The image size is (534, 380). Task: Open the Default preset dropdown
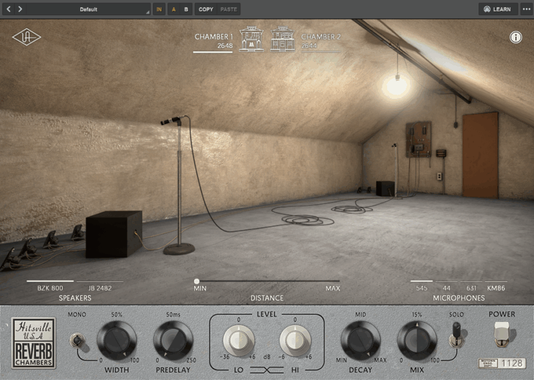(88, 9)
